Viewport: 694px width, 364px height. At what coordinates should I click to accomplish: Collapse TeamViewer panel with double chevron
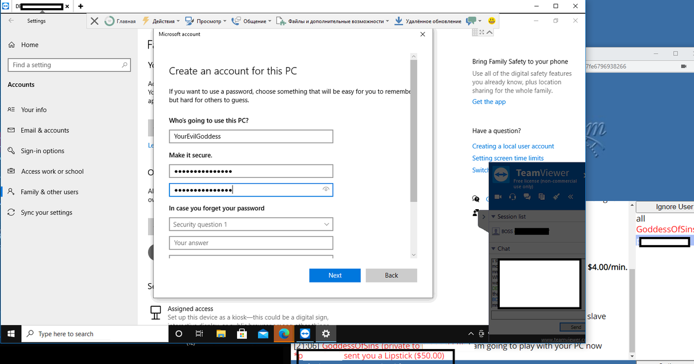point(570,197)
